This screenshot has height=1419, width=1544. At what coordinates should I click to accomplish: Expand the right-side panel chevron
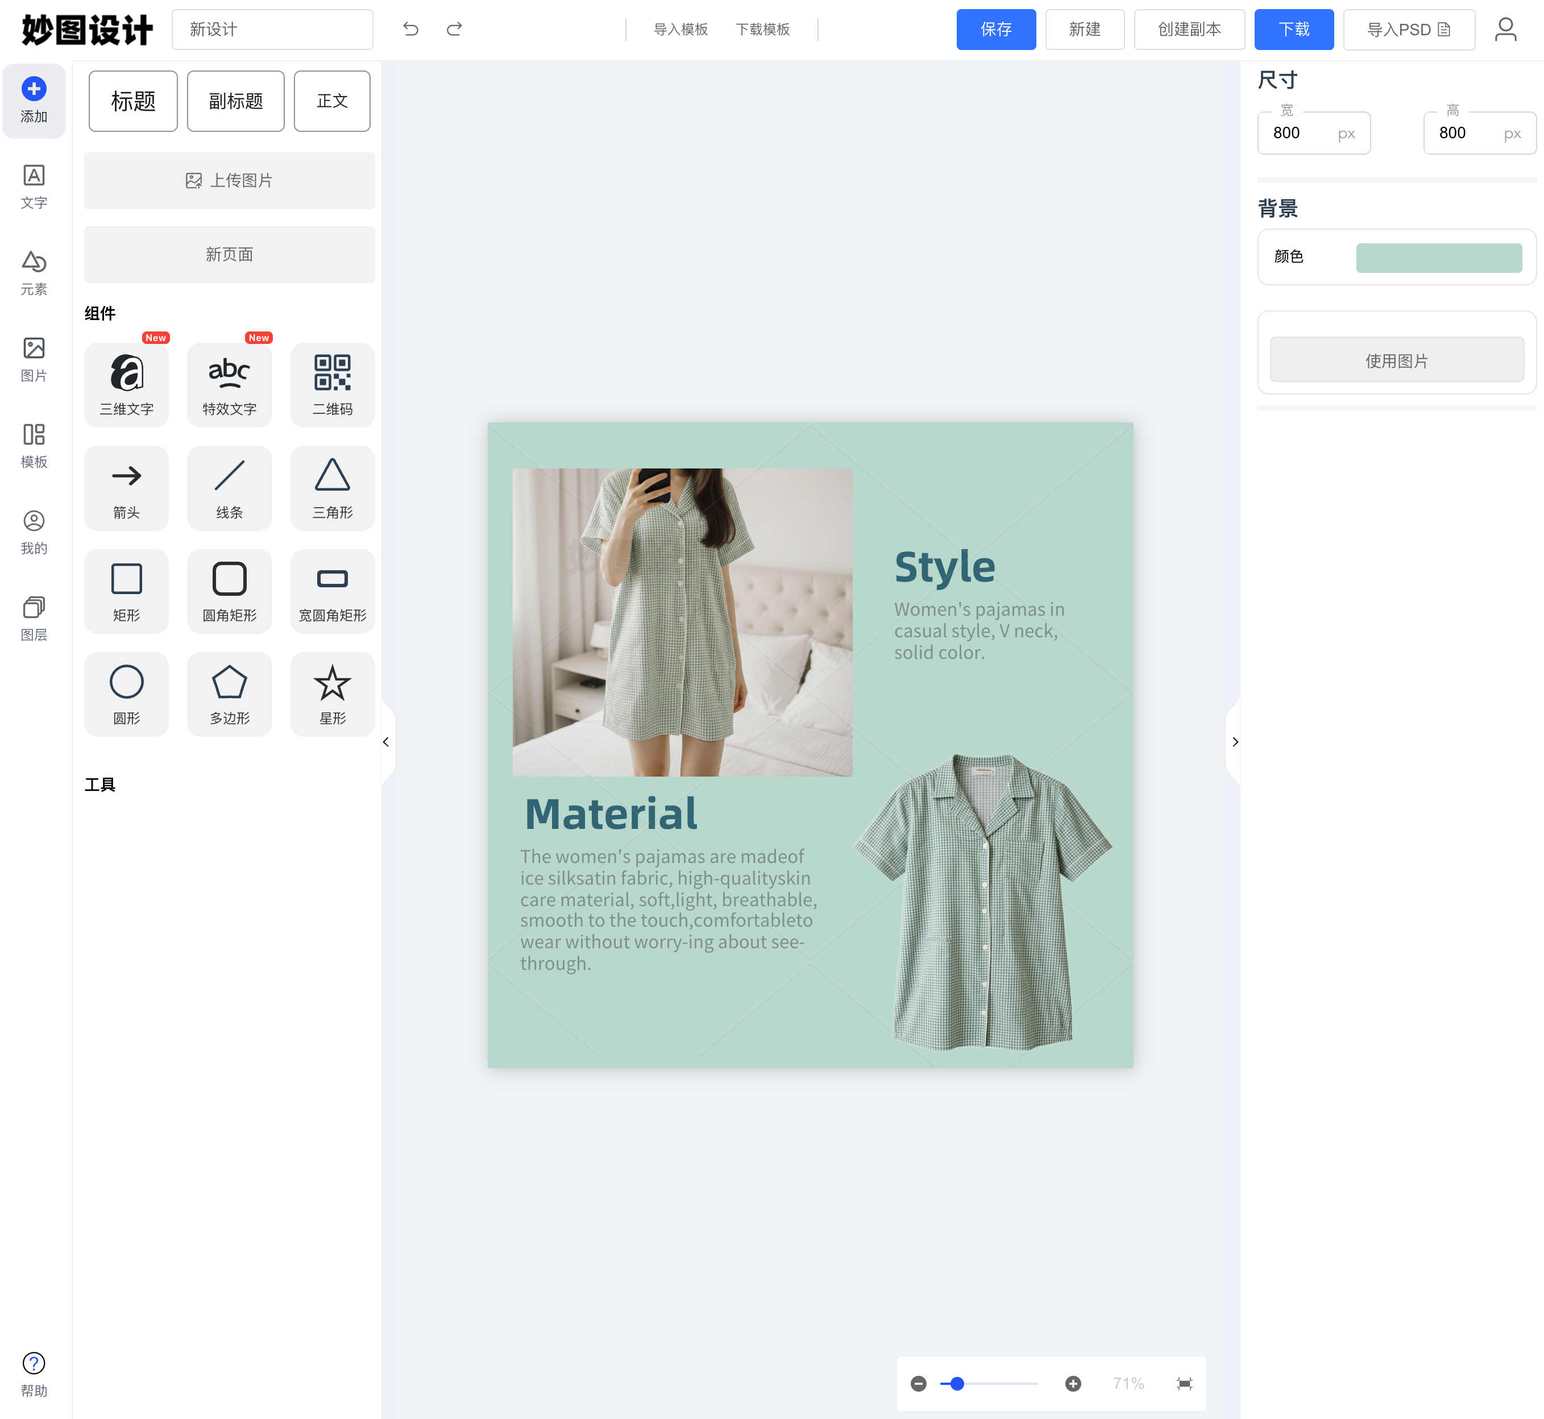pos(1235,742)
